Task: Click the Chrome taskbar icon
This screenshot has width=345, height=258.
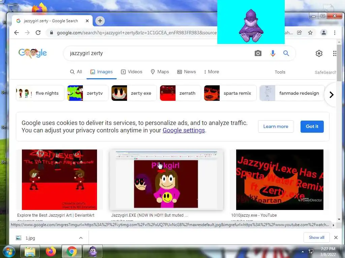Action: point(71,251)
